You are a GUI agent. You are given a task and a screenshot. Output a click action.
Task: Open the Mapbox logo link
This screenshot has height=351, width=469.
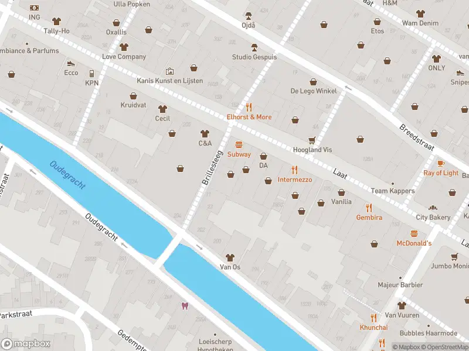click(26, 343)
